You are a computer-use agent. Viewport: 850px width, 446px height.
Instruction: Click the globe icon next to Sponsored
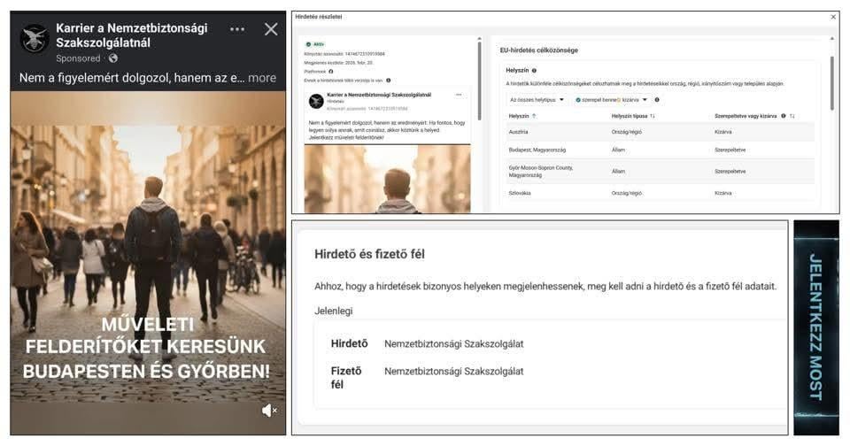pos(112,58)
